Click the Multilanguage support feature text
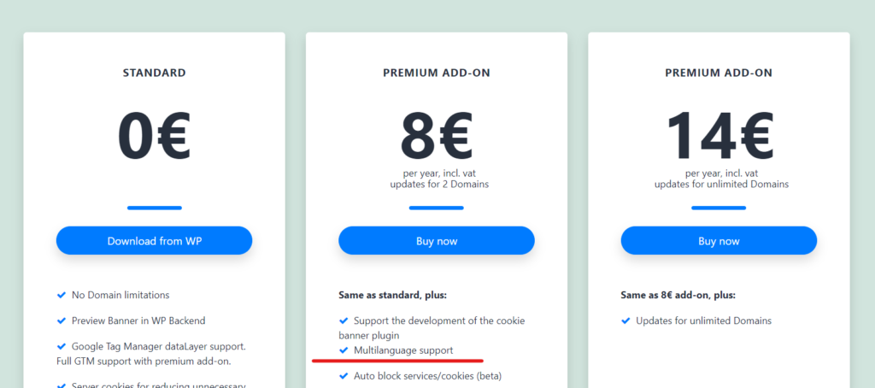This screenshot has height=388, width=875. click(x=403, y=350)
